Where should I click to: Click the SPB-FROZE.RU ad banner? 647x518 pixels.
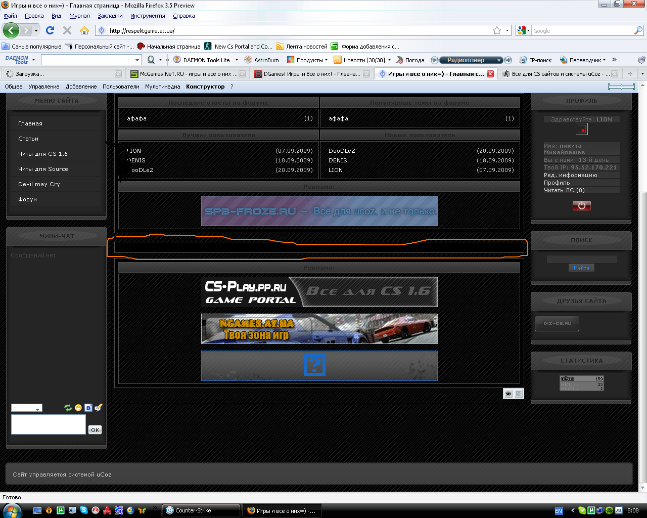click(319, 211)
